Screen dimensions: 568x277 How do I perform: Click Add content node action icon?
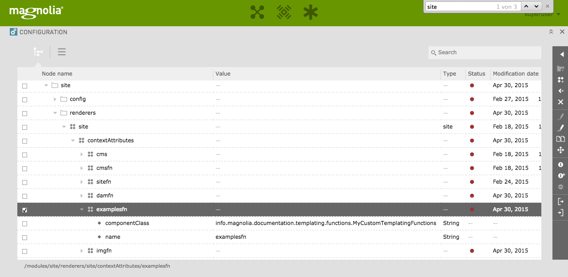click(561, 80)
